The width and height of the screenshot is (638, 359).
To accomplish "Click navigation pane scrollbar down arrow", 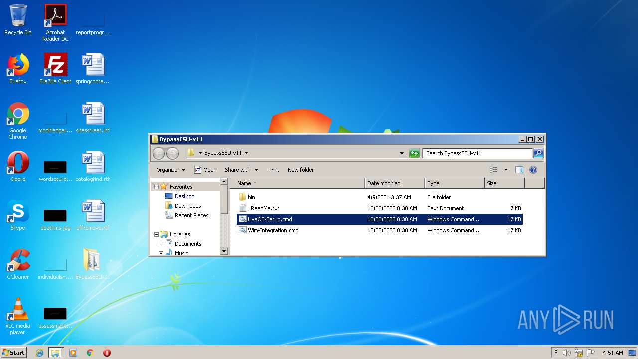I will 224,251.
